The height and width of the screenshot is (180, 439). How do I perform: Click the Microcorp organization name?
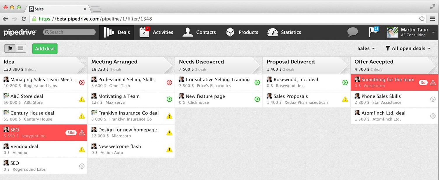click(x=122, y=136)
